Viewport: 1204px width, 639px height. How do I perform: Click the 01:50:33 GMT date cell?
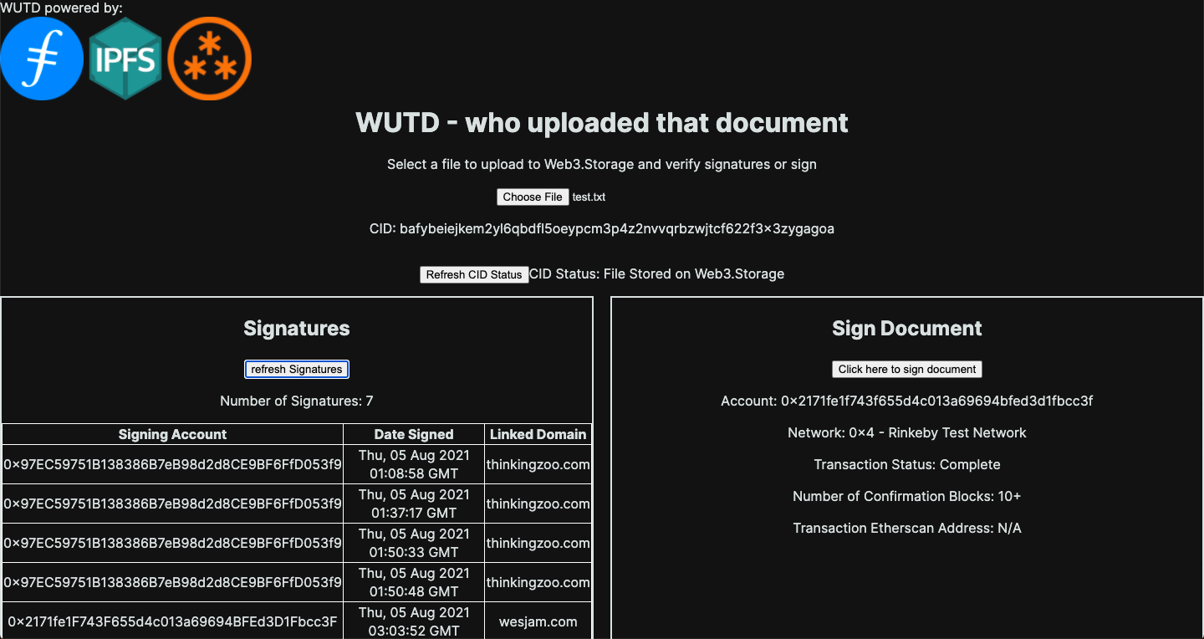(414, 544)
